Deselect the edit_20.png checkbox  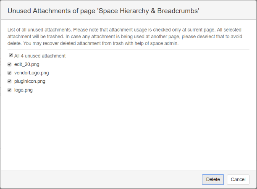(x=10, y=64)
